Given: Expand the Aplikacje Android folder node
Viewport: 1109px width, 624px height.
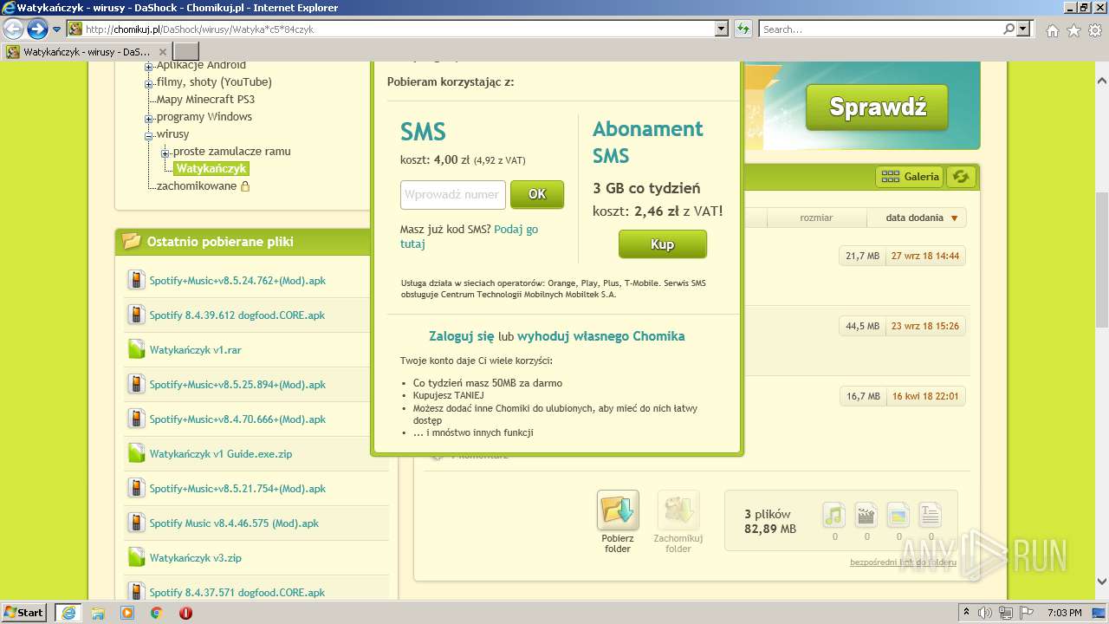Looking at the screenshot, I should [x=148, y=67].
